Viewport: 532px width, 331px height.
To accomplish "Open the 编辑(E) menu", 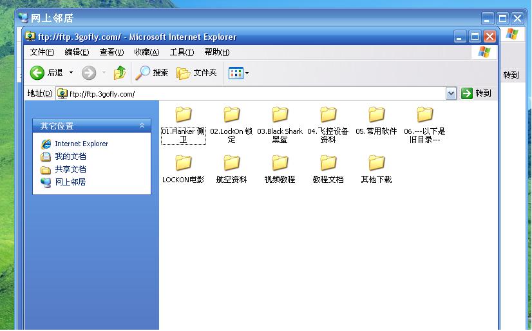I will tap(77, 52).
